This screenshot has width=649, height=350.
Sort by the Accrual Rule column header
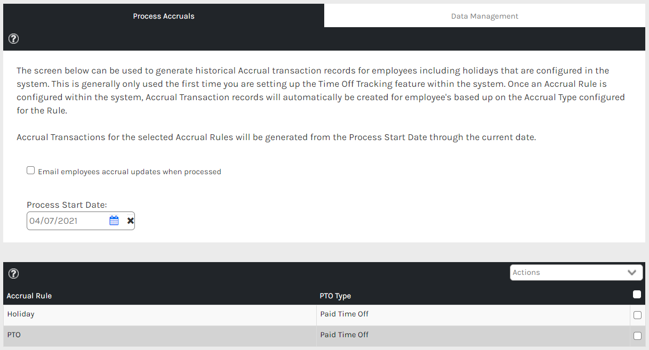pyautogui.click(x=29, y=296)
